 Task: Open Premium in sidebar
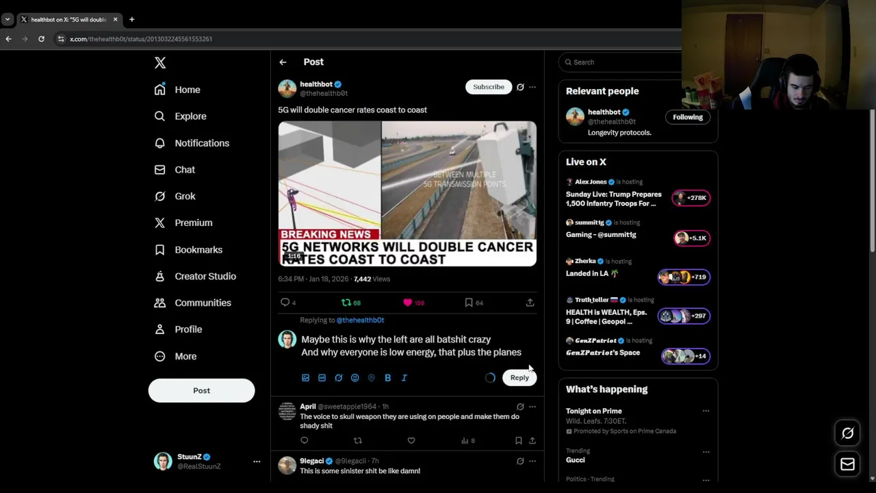point(183,223)
